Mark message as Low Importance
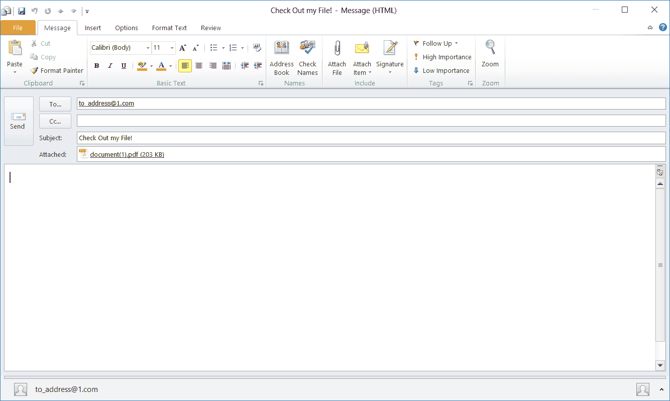Image resolution: width=670 pixels, height=401 pixels. point(441,70)
